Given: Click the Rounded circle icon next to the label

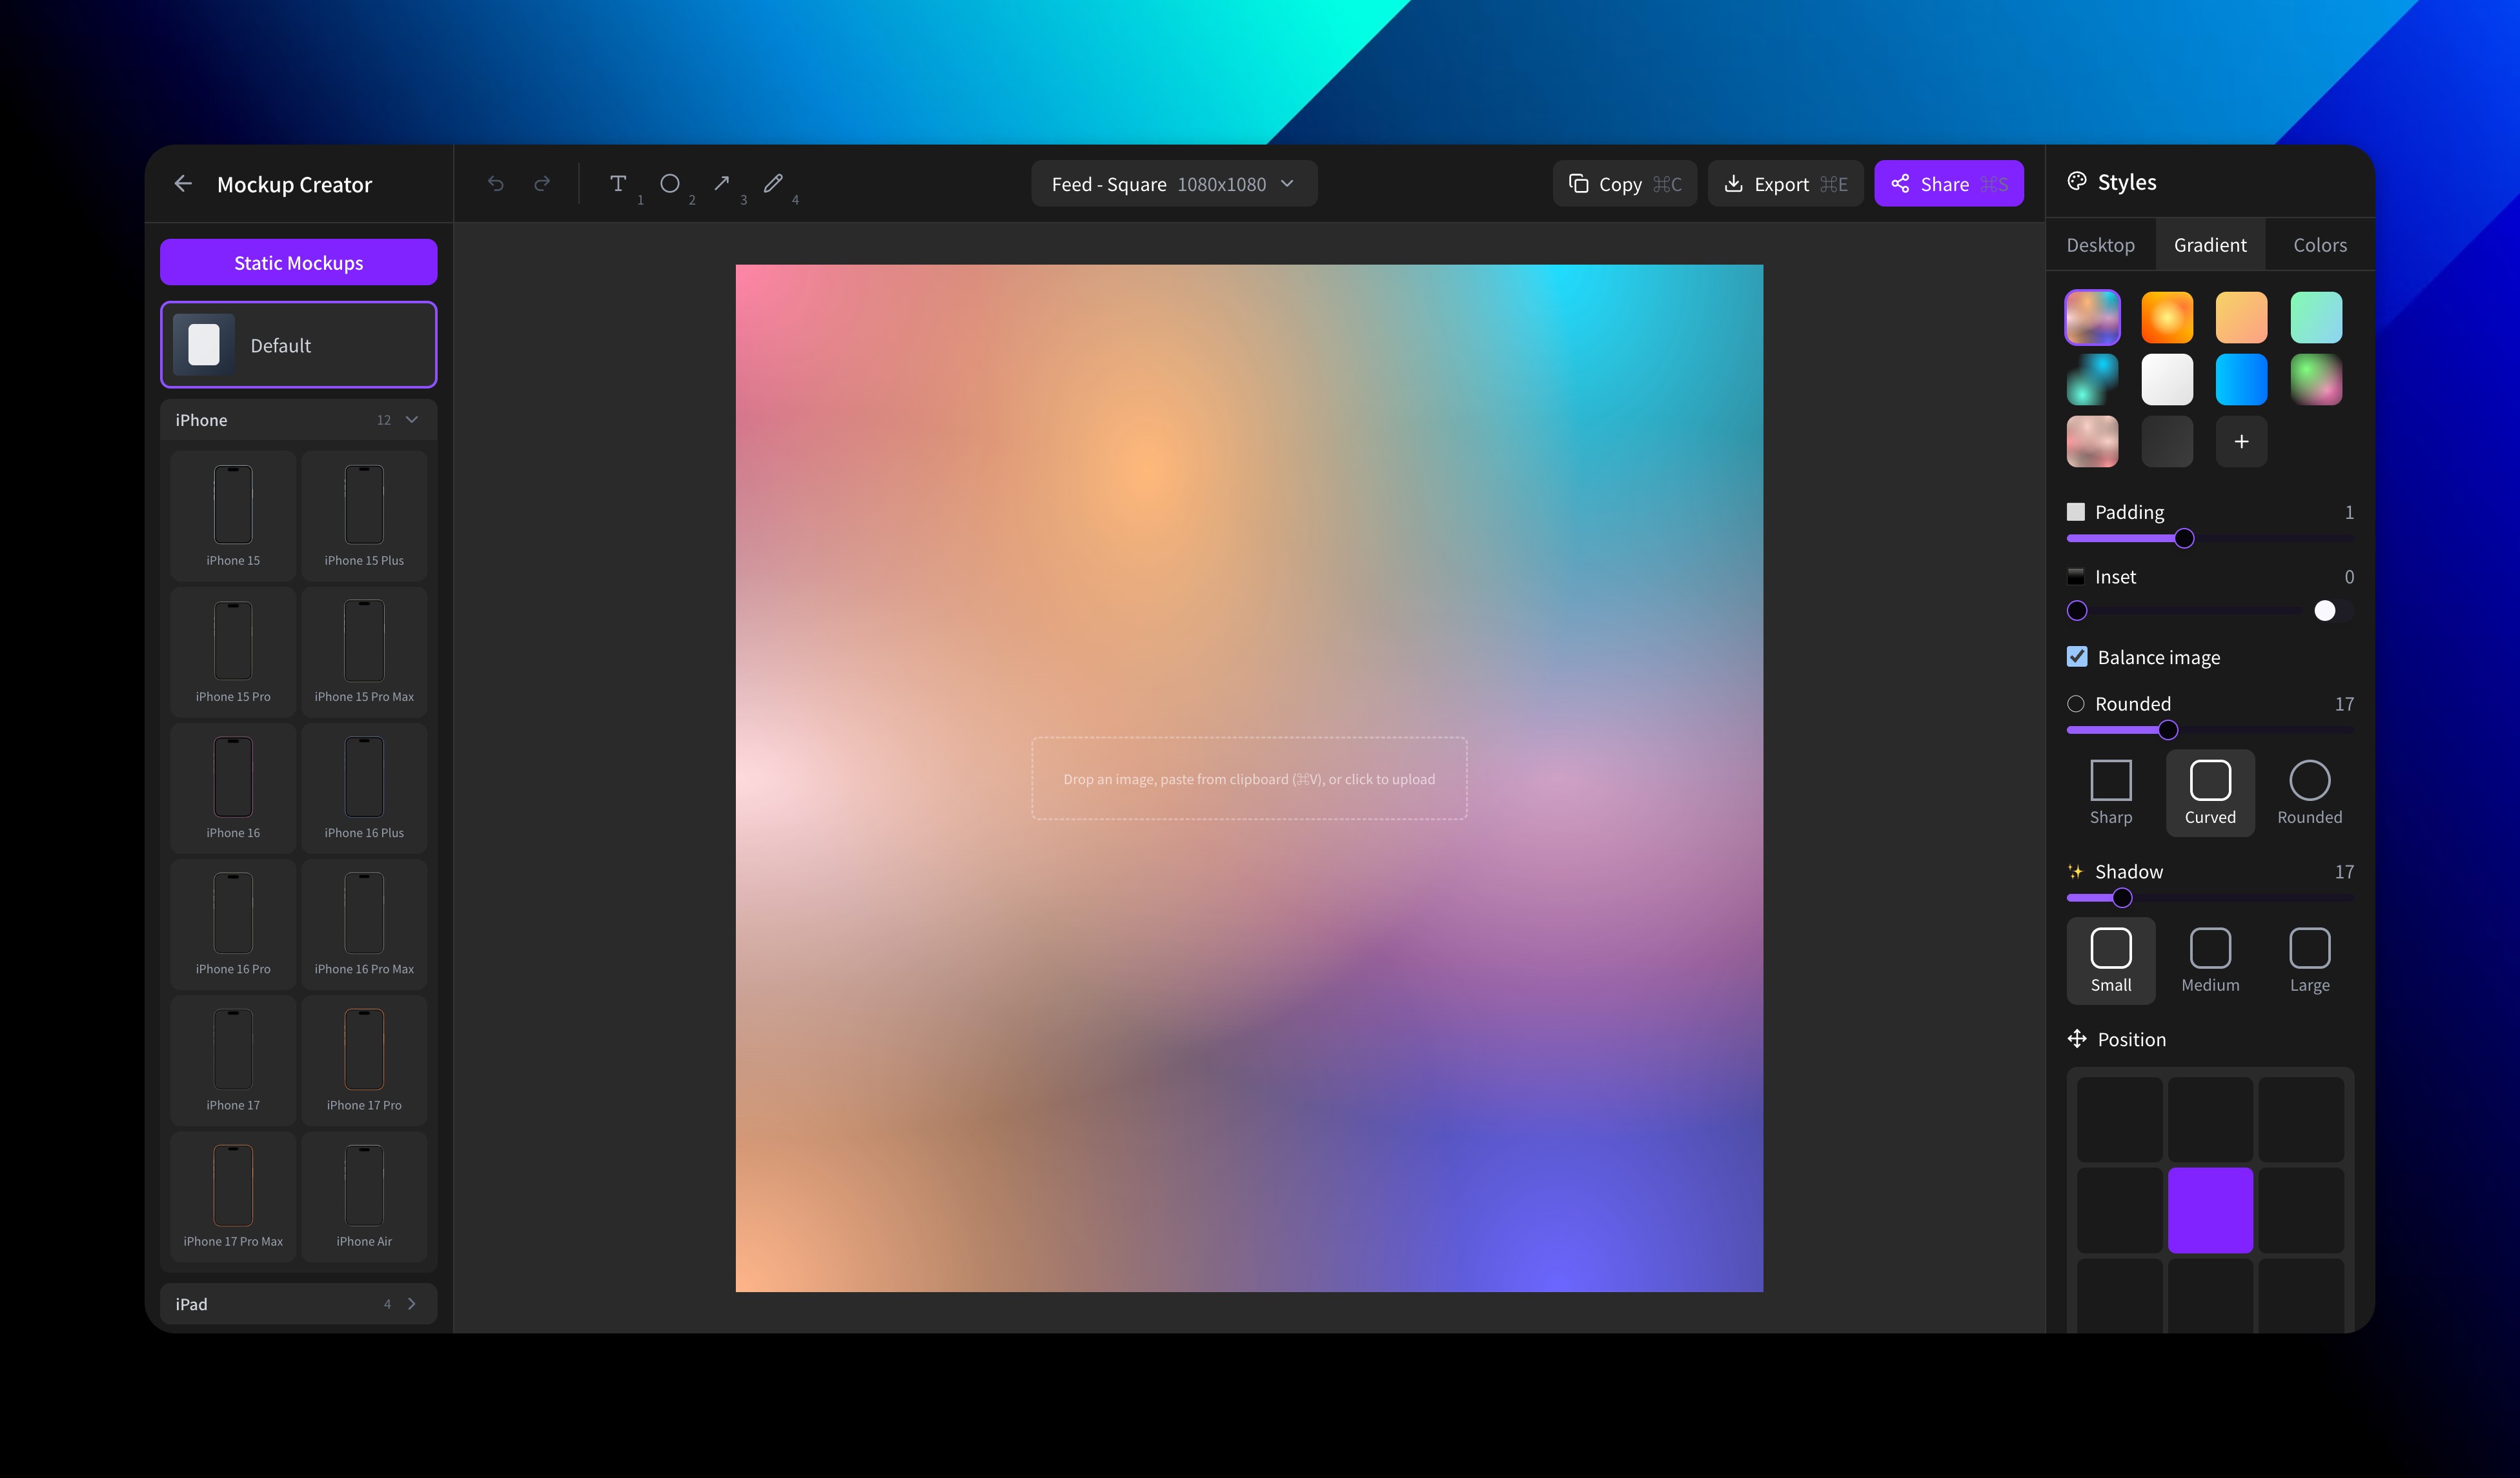Looking at the screenshot, I should coord(2076,704).
